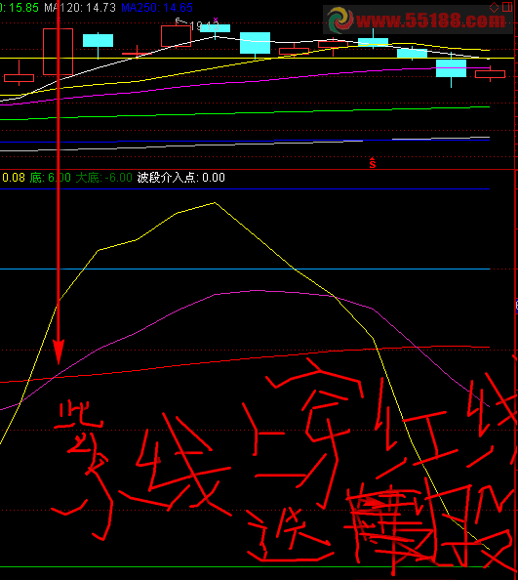Click the magenta x marker above the peak candle

click(x=216, y=20)
